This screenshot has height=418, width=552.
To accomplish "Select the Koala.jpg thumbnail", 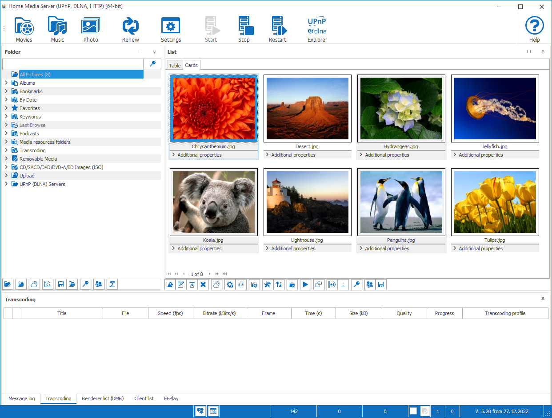I will click(x=213, y=202).
